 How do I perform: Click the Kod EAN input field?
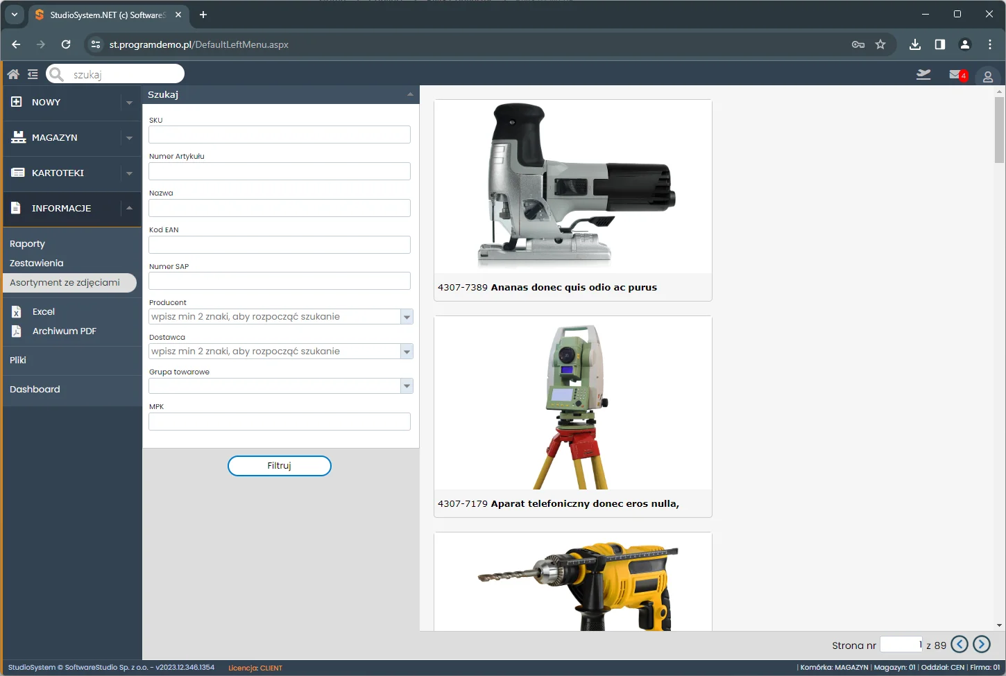[280, 245]
